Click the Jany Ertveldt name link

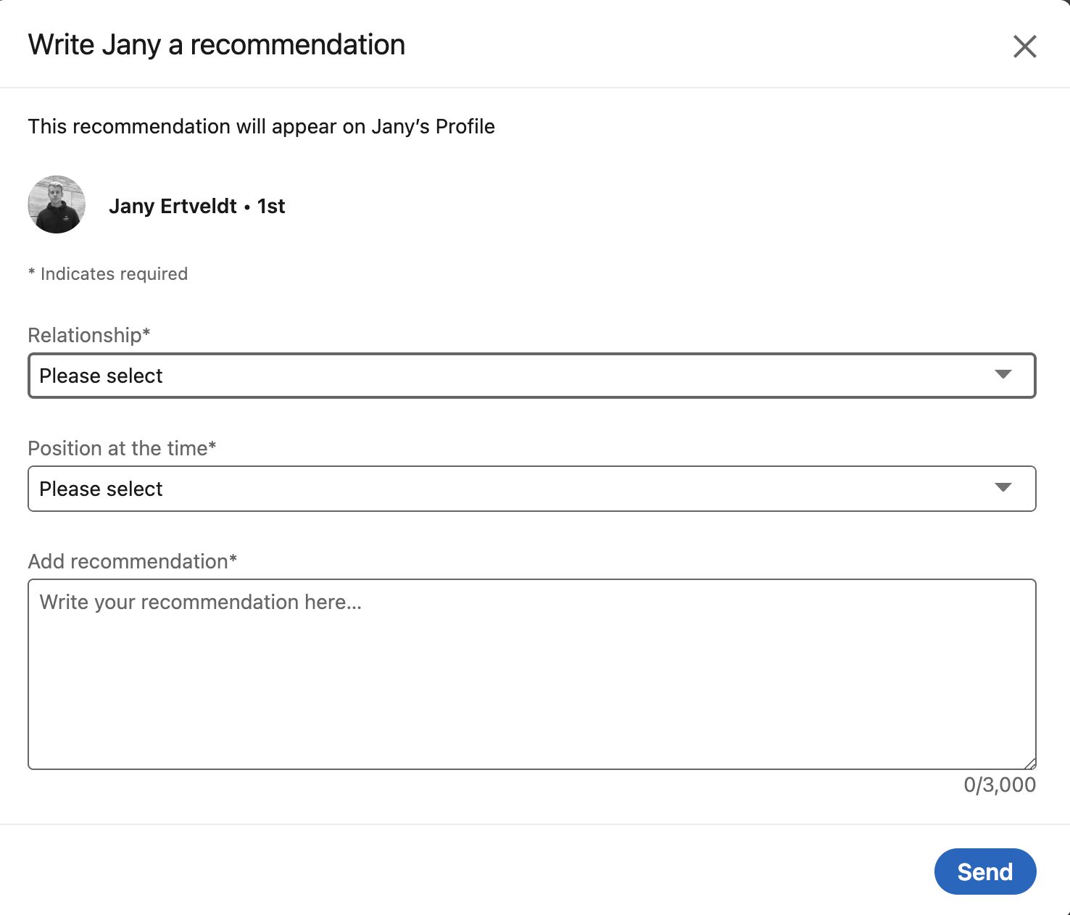[x=173, y=206]
